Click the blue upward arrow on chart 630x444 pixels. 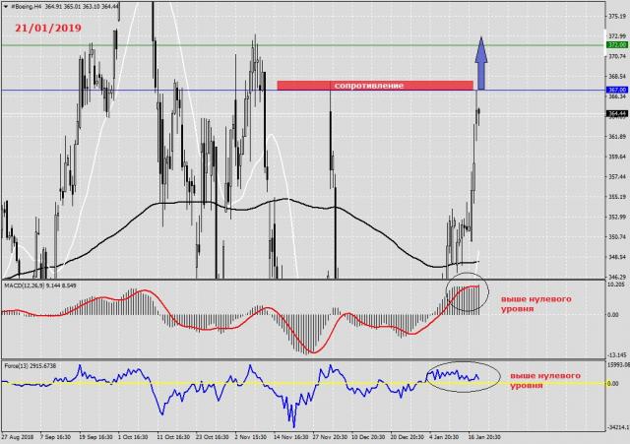pyautogui.click(x=483, y=61)
